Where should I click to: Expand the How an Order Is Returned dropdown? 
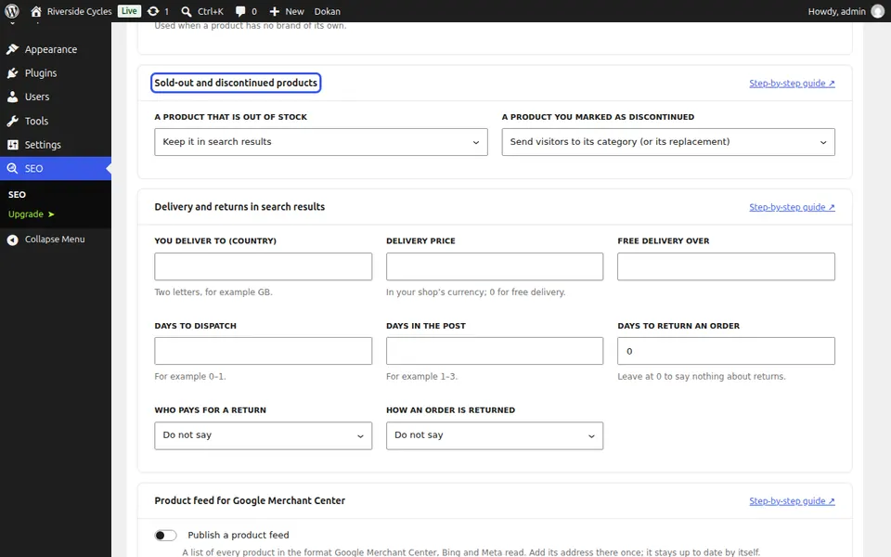click(495, 436)
